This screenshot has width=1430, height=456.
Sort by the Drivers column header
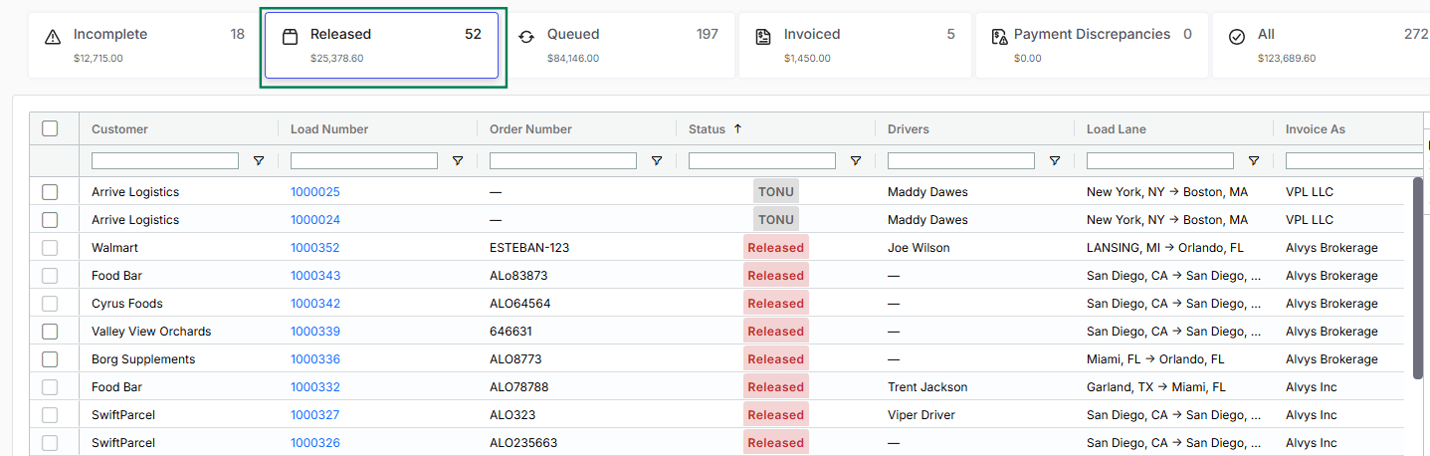[909, 128]
